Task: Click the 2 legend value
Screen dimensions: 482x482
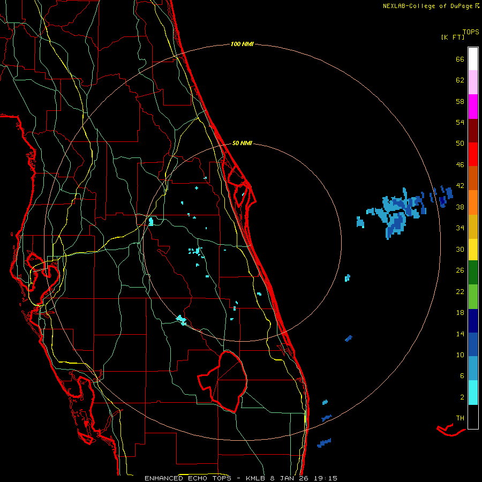Action: point(462,397)
